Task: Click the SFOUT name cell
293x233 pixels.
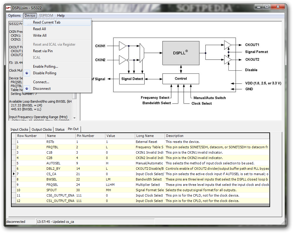Action: point(61,190)
